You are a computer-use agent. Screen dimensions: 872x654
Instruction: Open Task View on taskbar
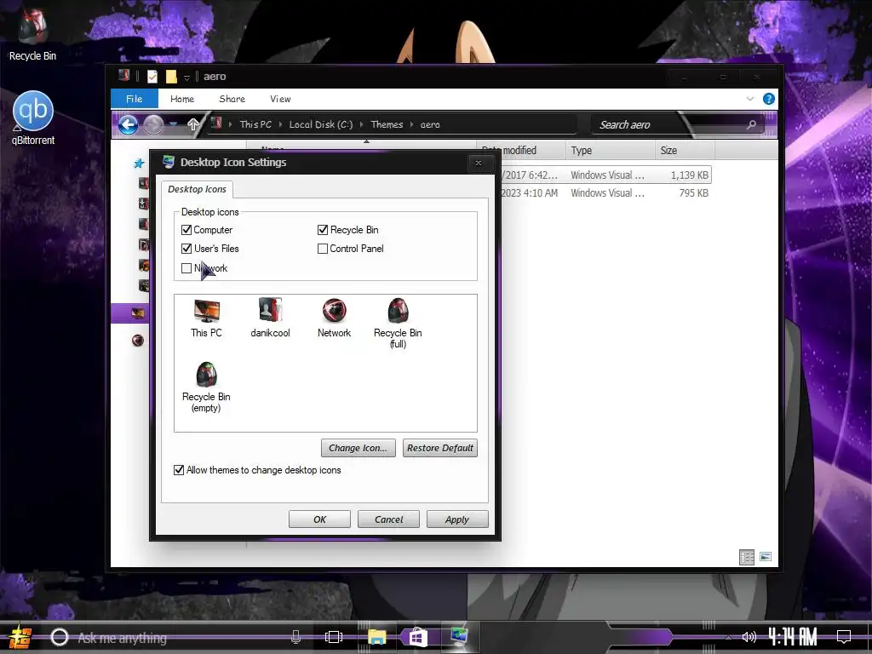(334, 637)
